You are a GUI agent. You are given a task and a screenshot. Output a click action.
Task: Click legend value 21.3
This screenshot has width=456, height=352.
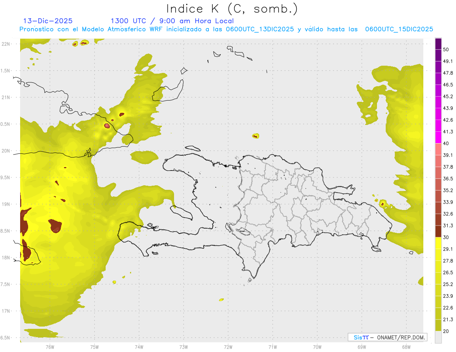click(448, 320)
